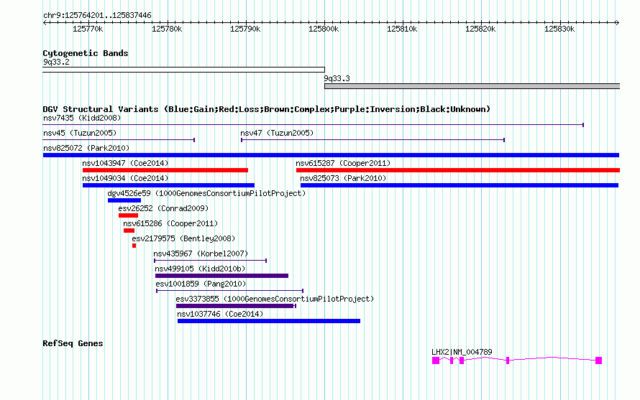Viewport: 640px width, 400px height.
Task: Click the 9q33.2 cytogenetic band bar
Action: point(183,70)
